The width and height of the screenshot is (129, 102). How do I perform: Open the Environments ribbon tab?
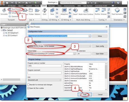69,6
